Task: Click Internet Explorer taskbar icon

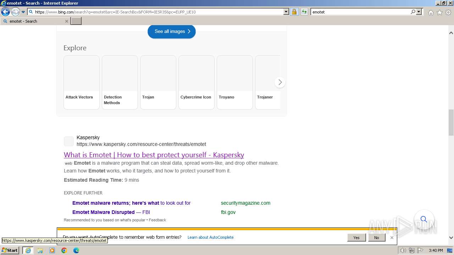Action: click(x=28, y=250)
